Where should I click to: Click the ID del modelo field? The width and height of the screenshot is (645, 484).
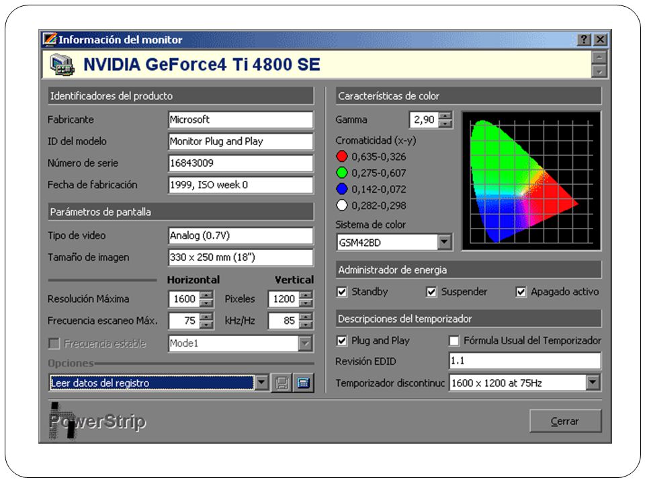tap(241, 142)
